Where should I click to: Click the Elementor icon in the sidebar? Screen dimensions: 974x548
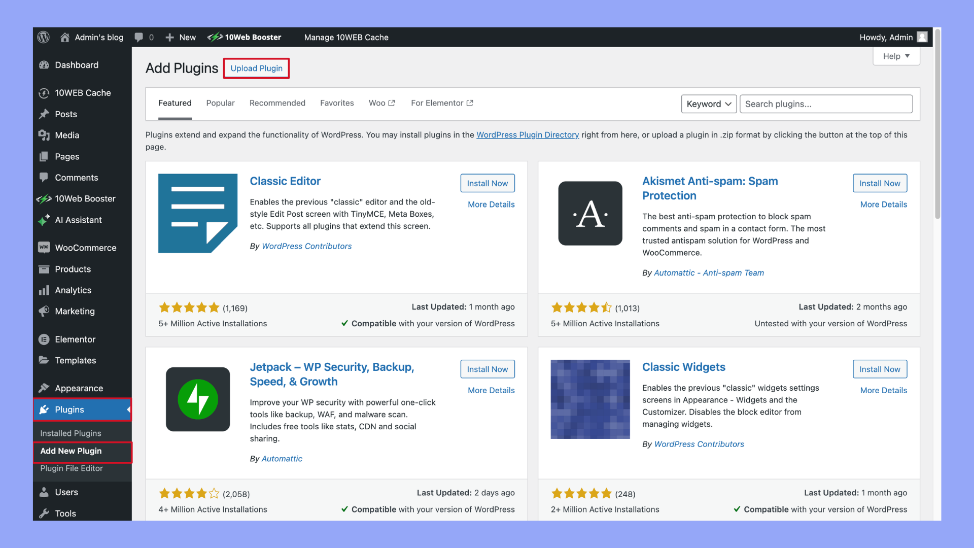pos(44,339)
